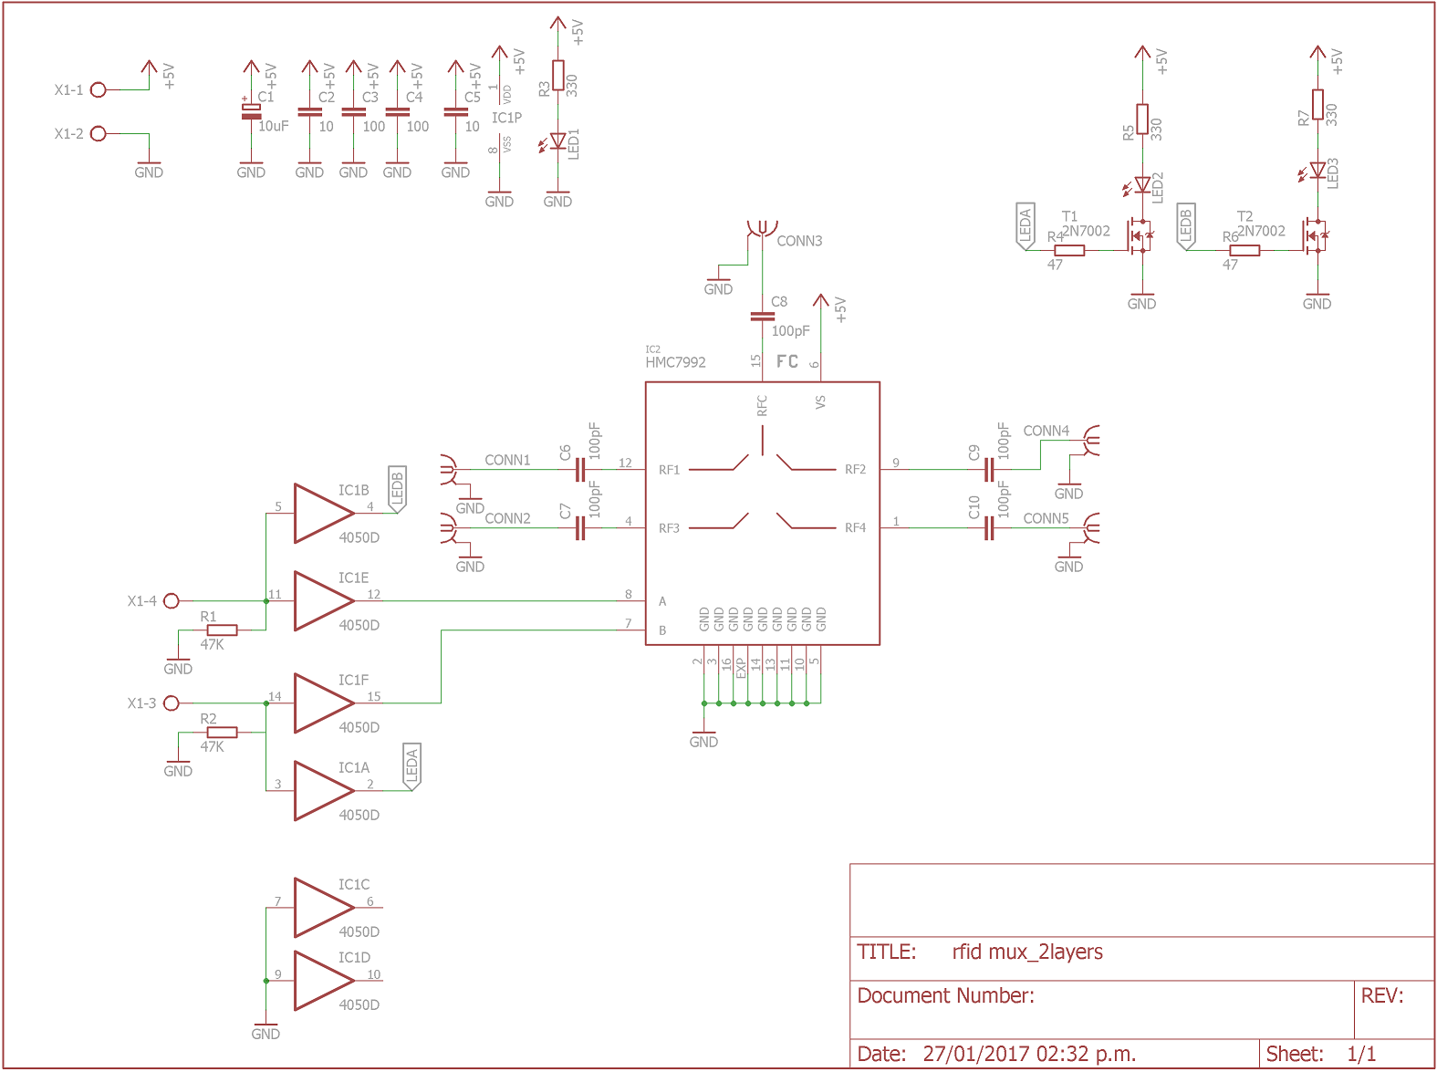Select the CONN5 connector symbol
The width and height of the screenshot is (1437, 1072).
(x=1091, y=528)
